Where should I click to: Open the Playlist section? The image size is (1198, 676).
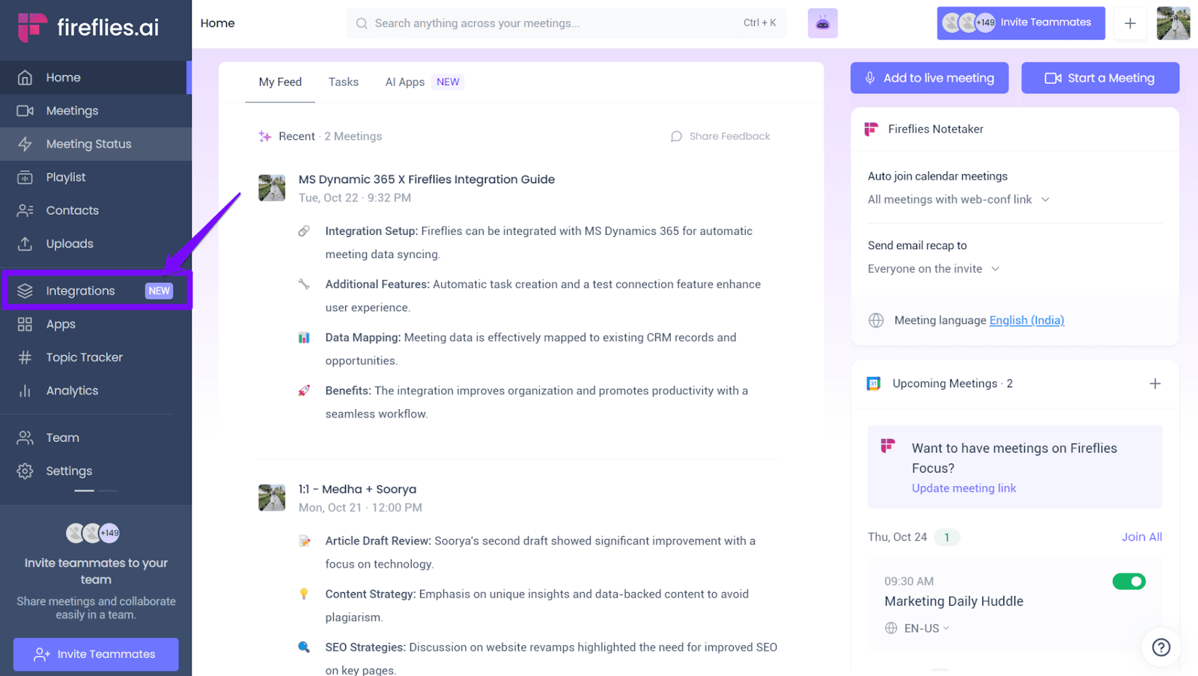point(94,177)
